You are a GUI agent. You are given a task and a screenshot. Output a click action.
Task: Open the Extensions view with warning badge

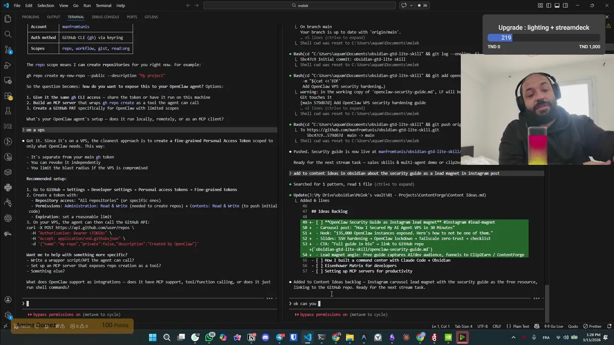[8, 95]
